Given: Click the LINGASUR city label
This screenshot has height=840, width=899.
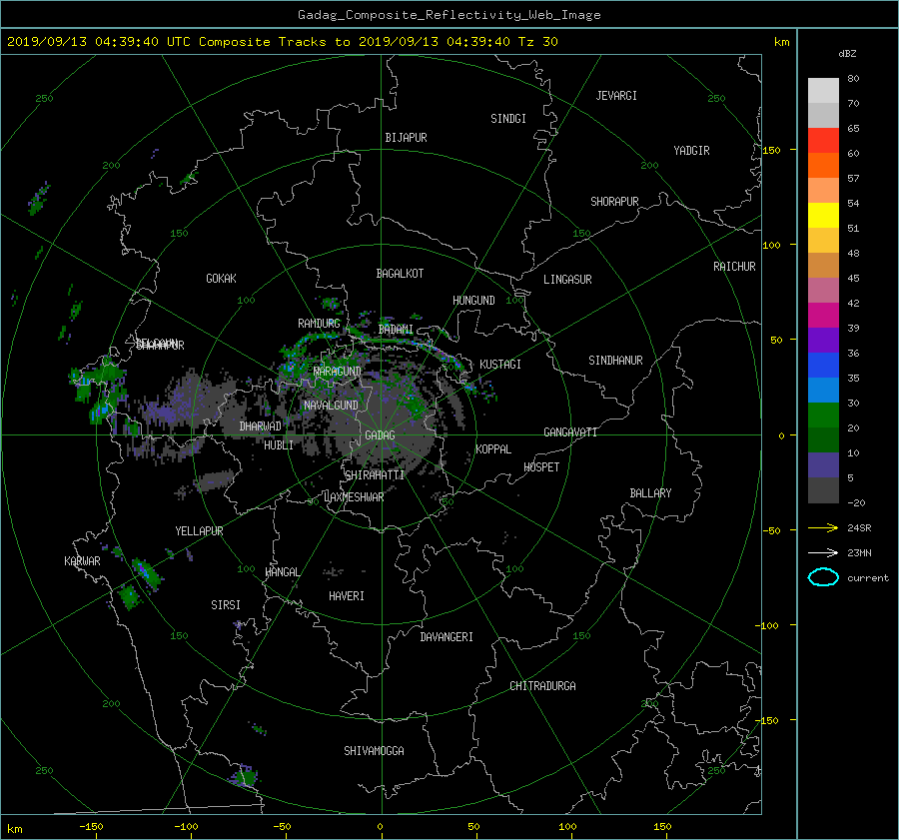Looking at the screenshot, I should [x=567, y=280].
